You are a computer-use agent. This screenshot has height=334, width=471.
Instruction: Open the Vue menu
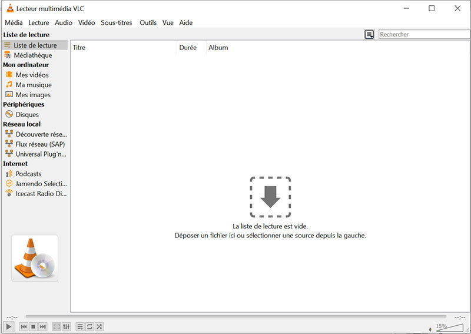pos(168,22)
